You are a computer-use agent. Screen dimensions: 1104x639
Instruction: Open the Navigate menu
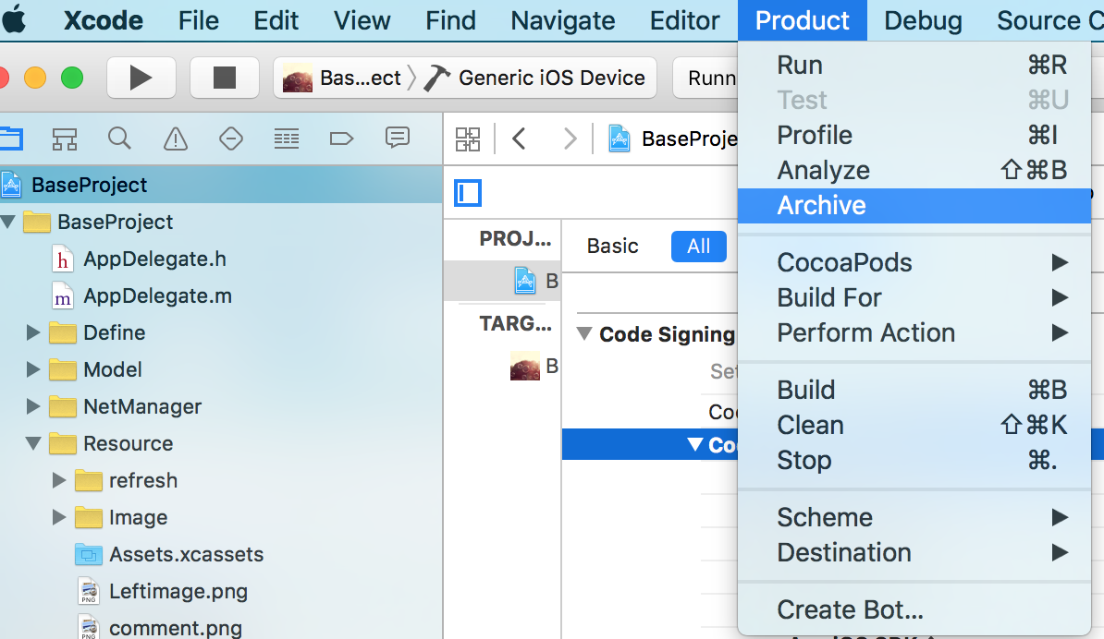click(562, 20)
